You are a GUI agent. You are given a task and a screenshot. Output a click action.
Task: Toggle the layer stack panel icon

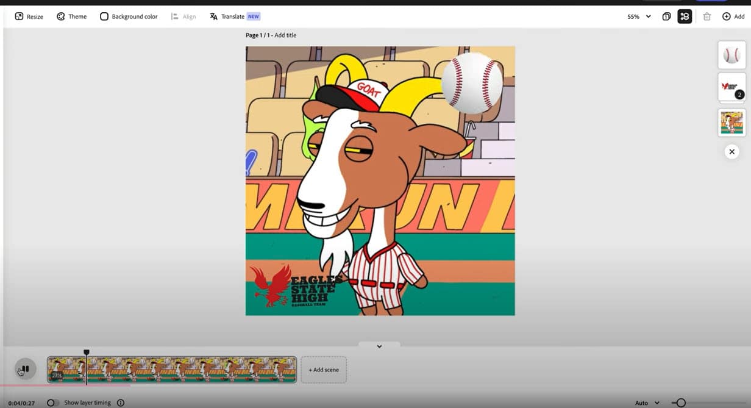(685, 16)
